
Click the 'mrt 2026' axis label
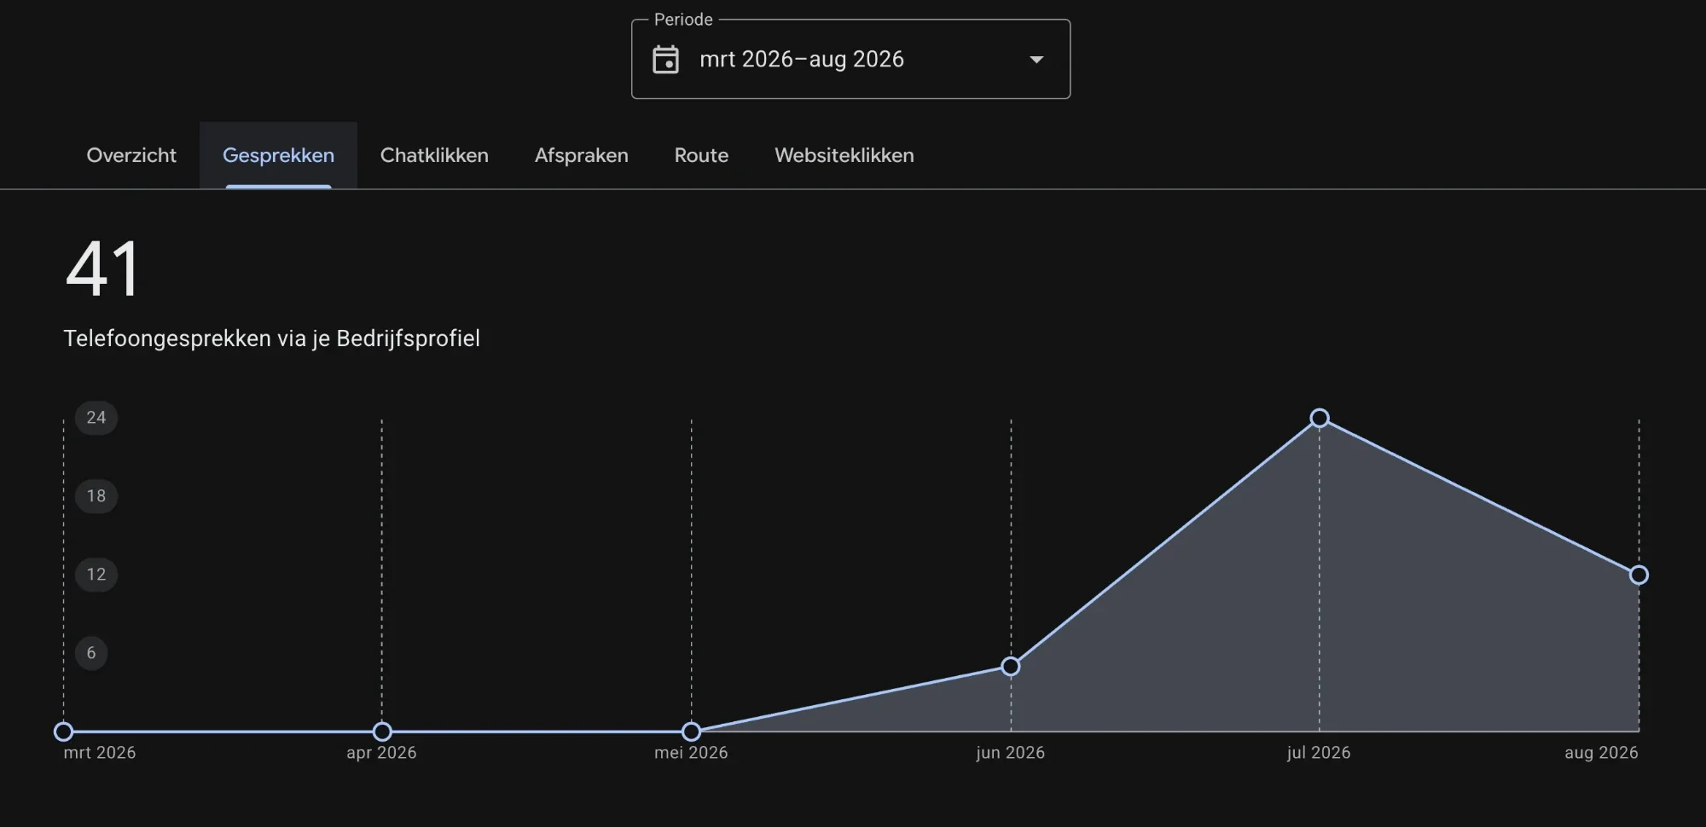coord(99,753)
